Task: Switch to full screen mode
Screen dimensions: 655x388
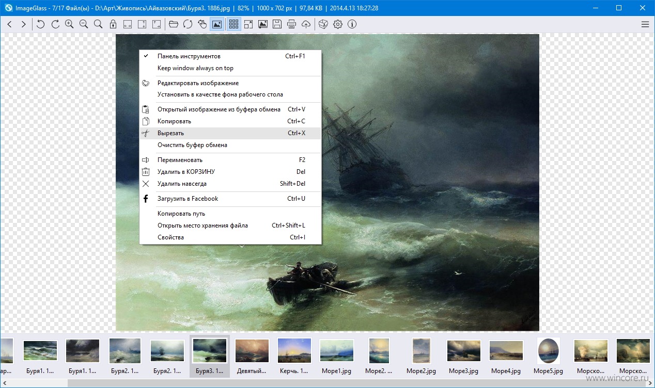Action: point(248,24)
